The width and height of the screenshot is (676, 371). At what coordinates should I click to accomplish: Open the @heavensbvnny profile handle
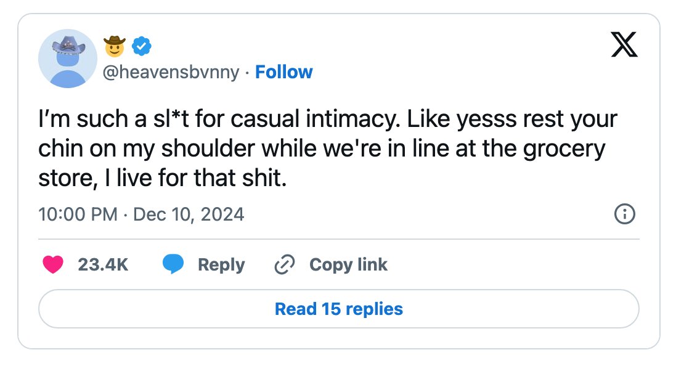[x=171, y=72]
